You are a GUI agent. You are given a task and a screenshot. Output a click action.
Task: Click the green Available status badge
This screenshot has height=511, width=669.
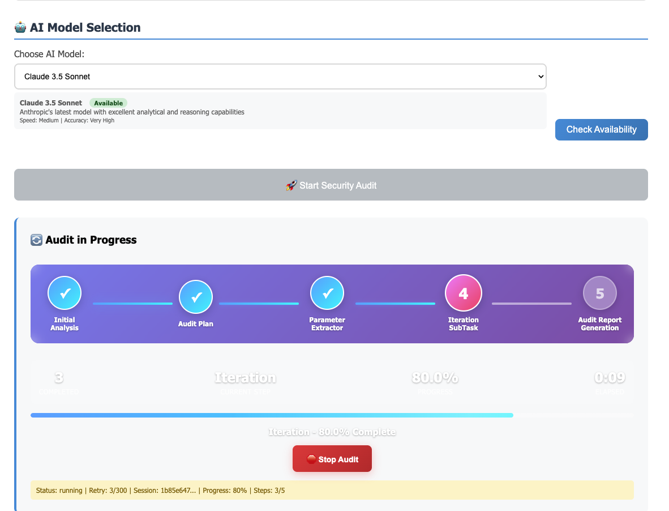(108, 103)
